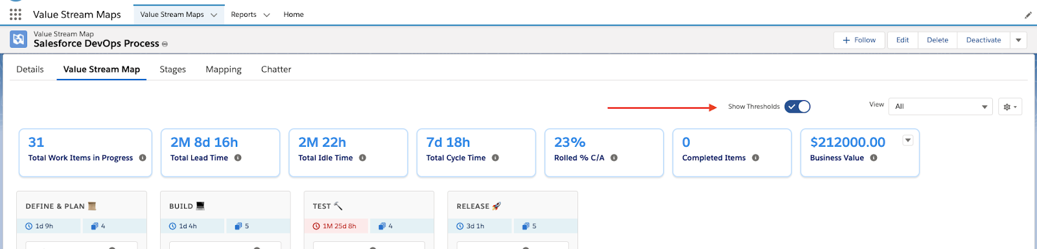This screenshot has width=1037, height=249.
Task: Click the rocket emoji in Release header
Action: (x=496, y=206)
